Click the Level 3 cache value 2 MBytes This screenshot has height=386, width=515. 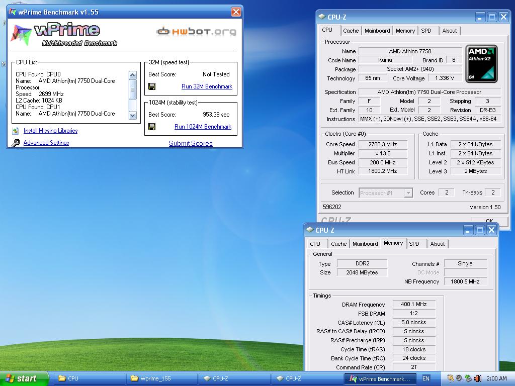476,171
